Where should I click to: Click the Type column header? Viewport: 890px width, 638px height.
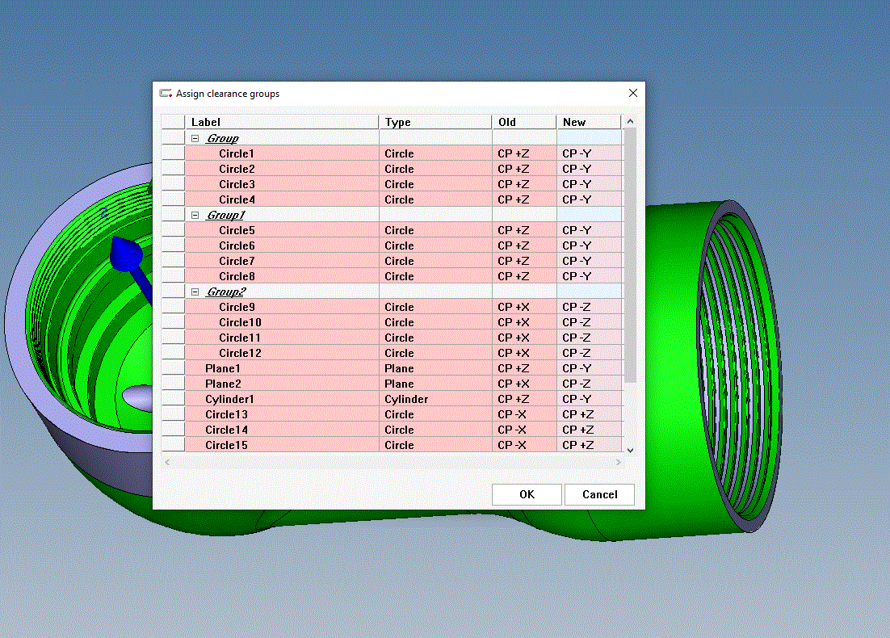point(435,122)
